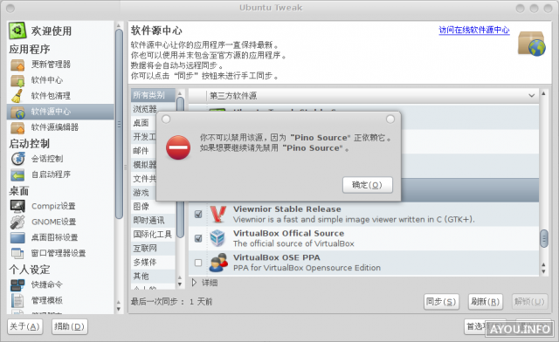Click 'Viewnior Stable Release' title text
Image resolution: width=559 pixels, height=342 pixels.
287,209
